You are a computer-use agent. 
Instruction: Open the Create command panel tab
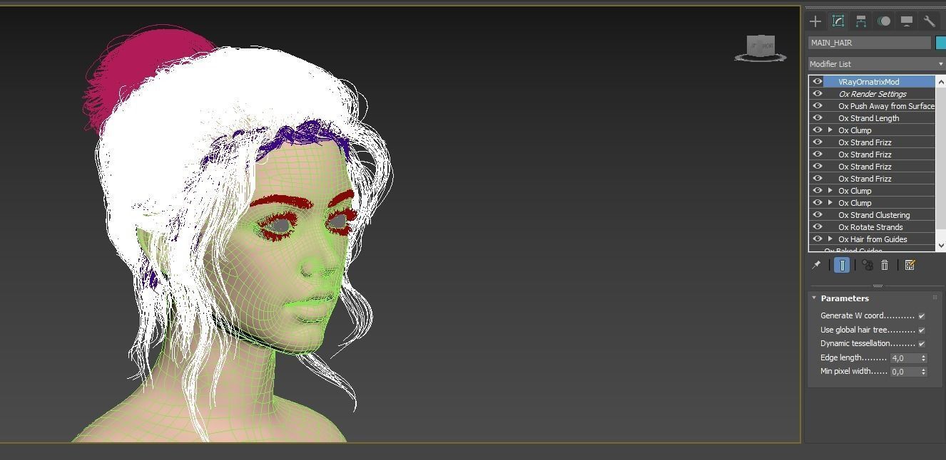(x=815, y=21)
